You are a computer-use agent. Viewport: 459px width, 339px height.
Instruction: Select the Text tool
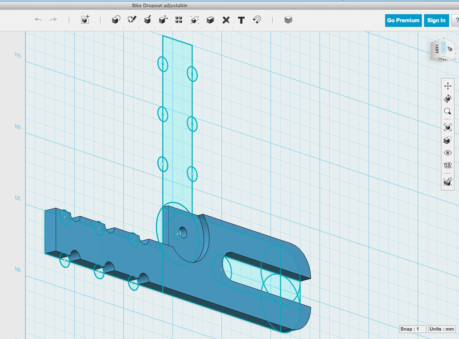tap(241, 20)
